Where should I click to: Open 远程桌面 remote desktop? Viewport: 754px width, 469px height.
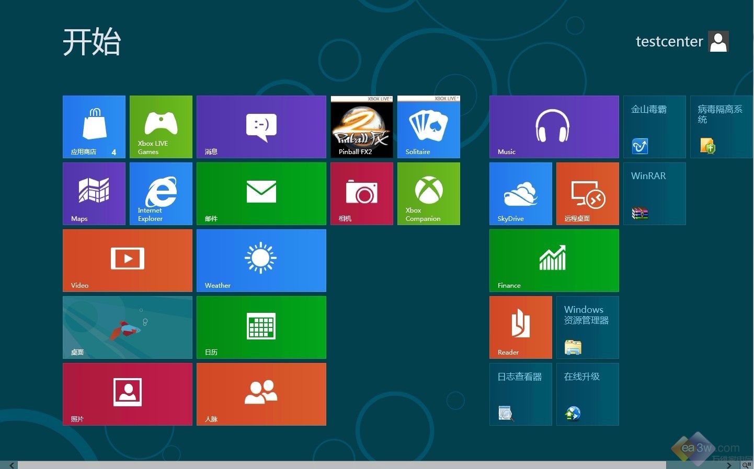pos(587,193)
